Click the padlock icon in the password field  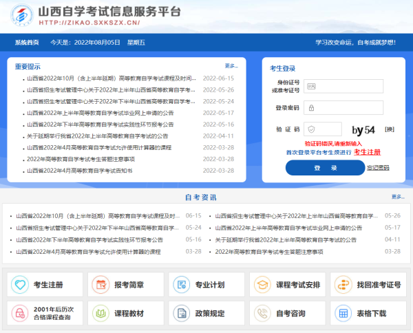311,107
